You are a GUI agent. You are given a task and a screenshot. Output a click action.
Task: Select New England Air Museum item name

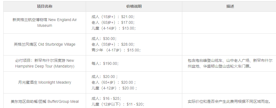pos(45,23)
